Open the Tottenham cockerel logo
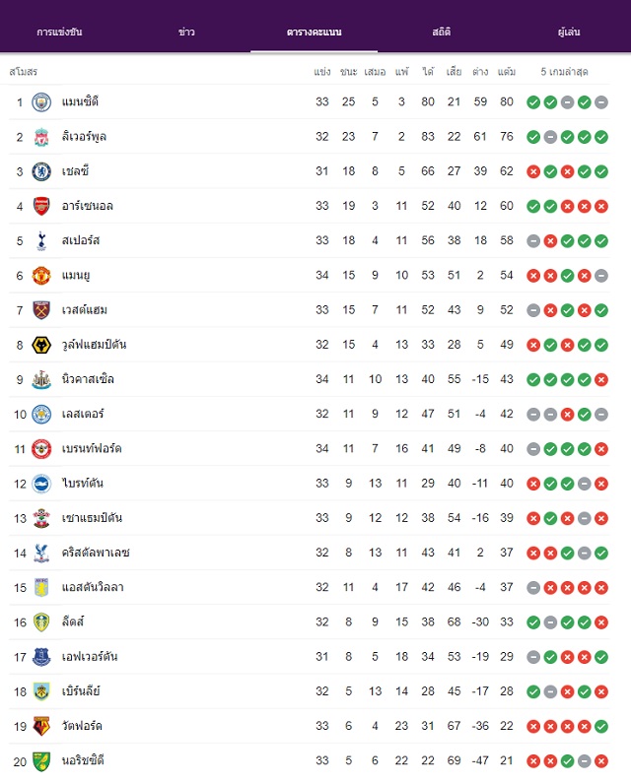The image size is (631, 784). point(41,240)
